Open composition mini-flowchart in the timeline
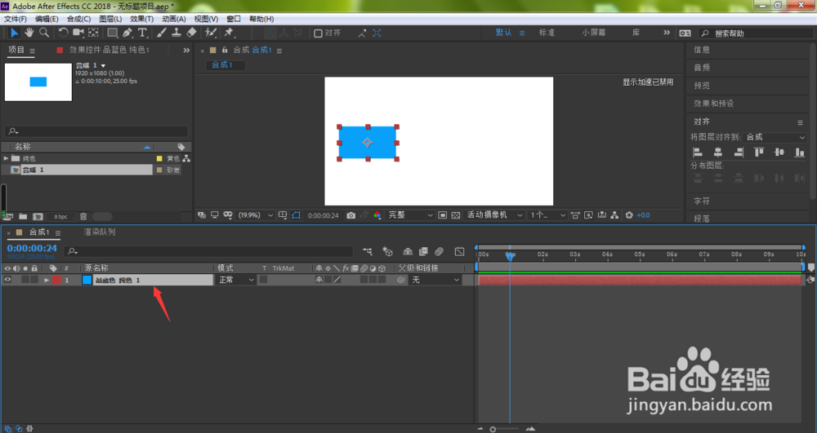817x433 pixels. coord(368,252)
